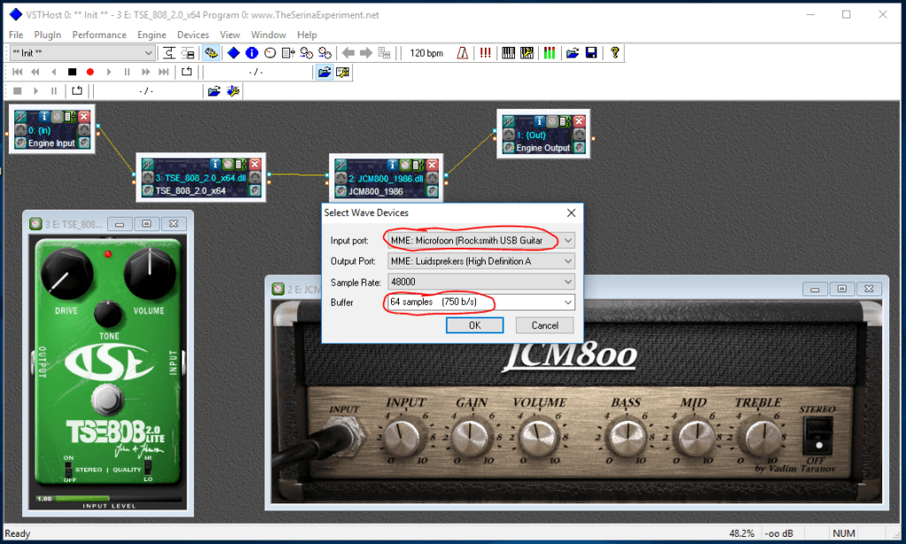The height and width of the screenshot is (544, 906).
Task: Click the INPUT LEVEL slider on TSE808
Action: point(109,498)
